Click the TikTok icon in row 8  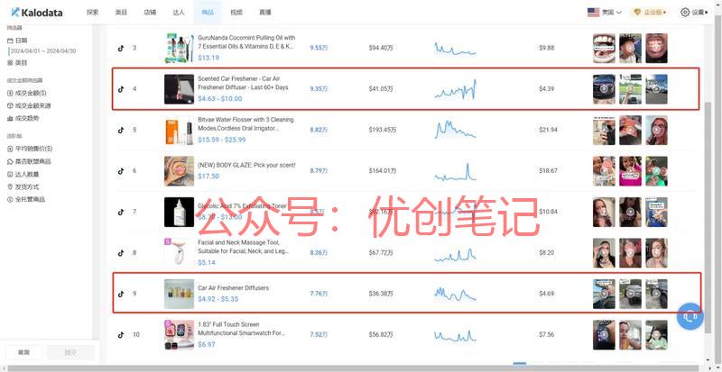coord(121,252)
